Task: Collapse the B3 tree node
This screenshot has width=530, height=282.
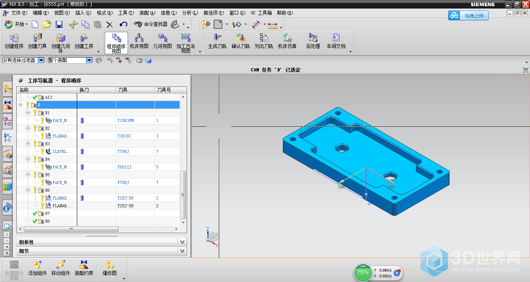Action: click(x=28, y=144)
